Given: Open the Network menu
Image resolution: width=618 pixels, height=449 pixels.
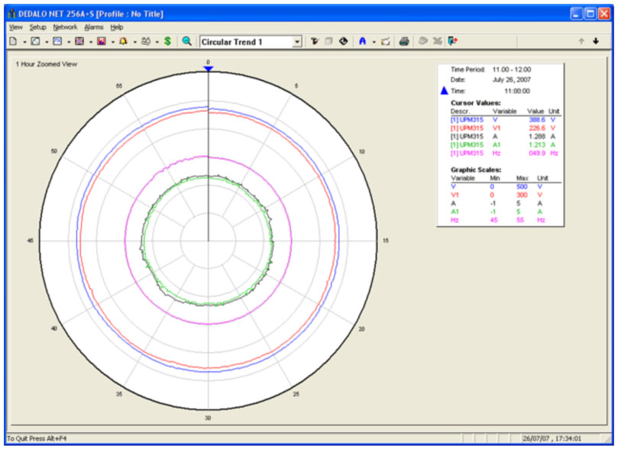Looking at the screenshot, I should [65, 27].
